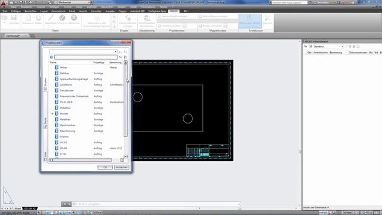Toggle the Mappe auswählen checkbox
Screen dimensions: 382x215
coord(201,26)
